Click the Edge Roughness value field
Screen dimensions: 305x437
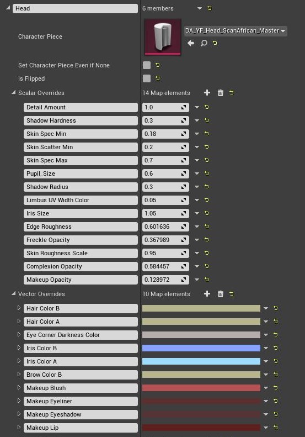(x=165, y=227)
